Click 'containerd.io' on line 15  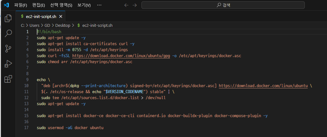151,116
